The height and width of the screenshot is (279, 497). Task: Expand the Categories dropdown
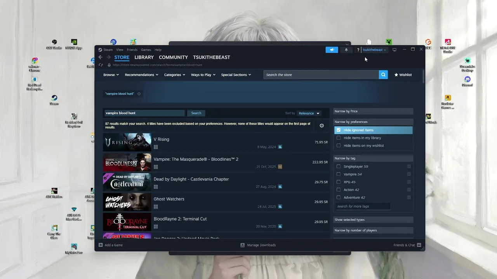click(x=174, y=75)
